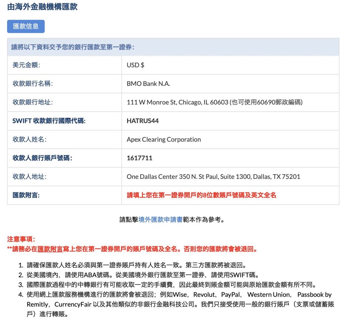
Task: Click the red 8位數賬戶號碼 memo instruction
Action: pyautogui.click(x=201, y=195)
